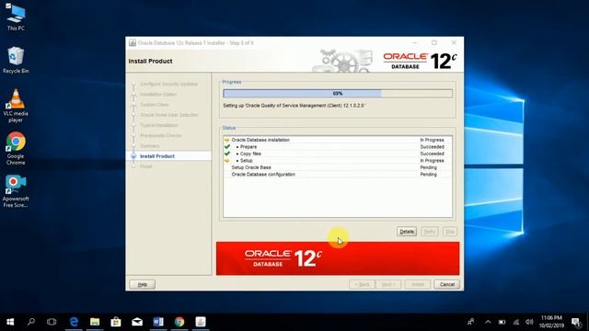Click the disabled Back button
This screenshot has height=331, width=589.
[362, 284]
